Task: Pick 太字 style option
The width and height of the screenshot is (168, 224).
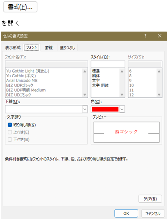Action: 96,81
